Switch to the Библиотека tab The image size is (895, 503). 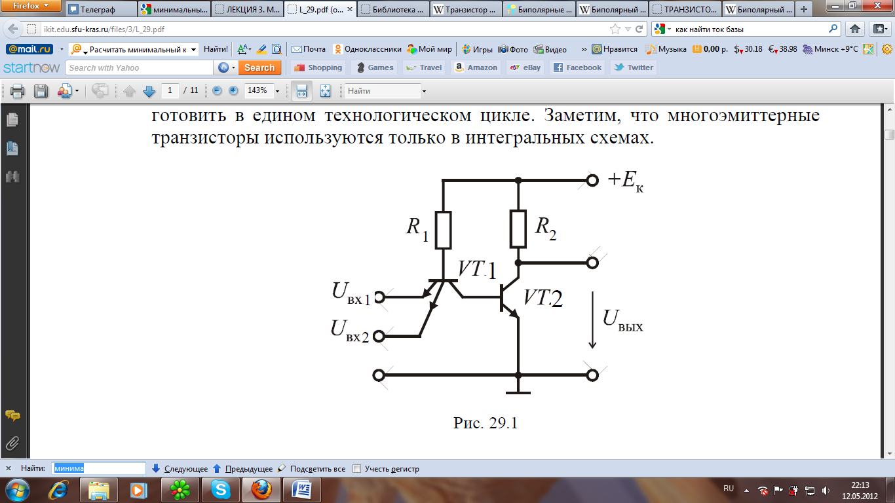pos(393,10)
